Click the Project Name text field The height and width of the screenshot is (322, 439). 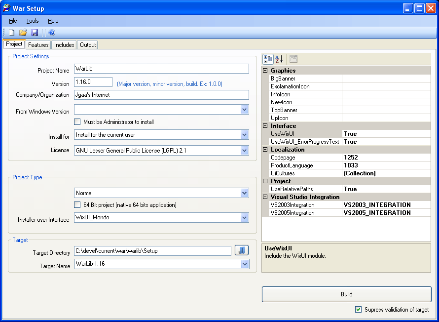(x=161, y=69)
